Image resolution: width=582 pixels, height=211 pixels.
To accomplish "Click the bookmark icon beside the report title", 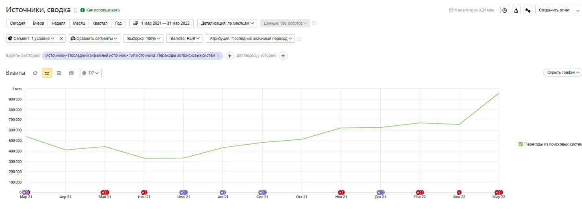I will [x=75, y=10].
